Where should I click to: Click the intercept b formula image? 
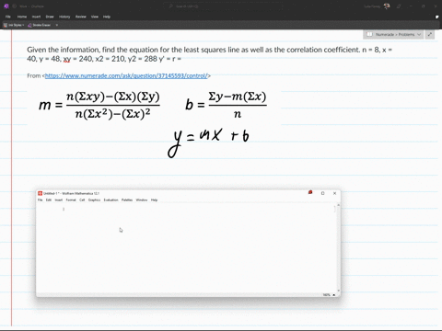(226, 105)
